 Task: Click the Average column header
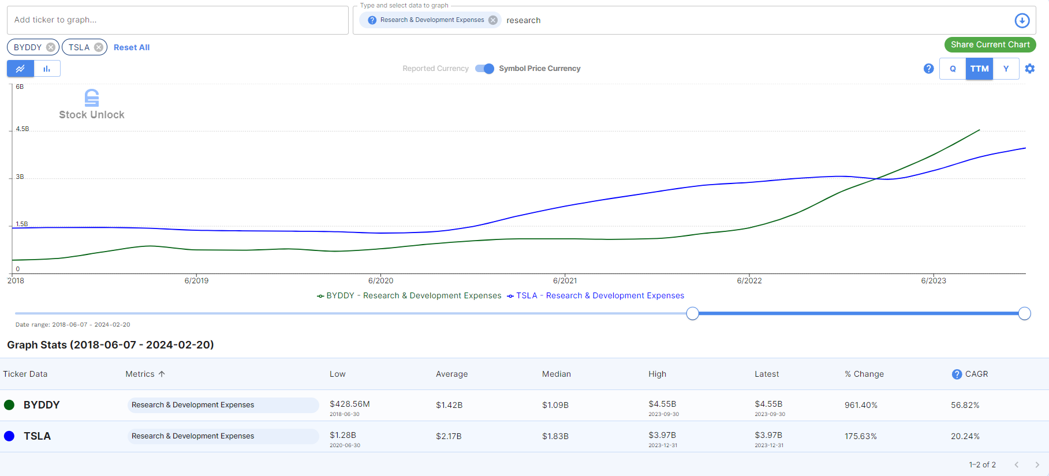point(452,374)
